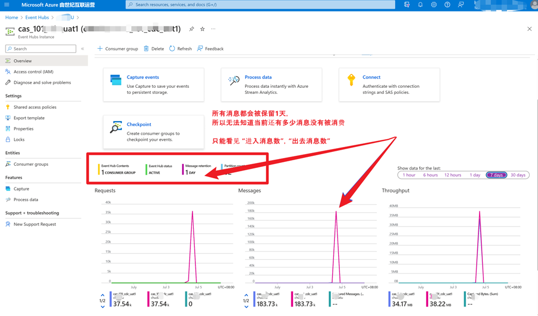Choose the 12 hours time range option

pos(452,175)
